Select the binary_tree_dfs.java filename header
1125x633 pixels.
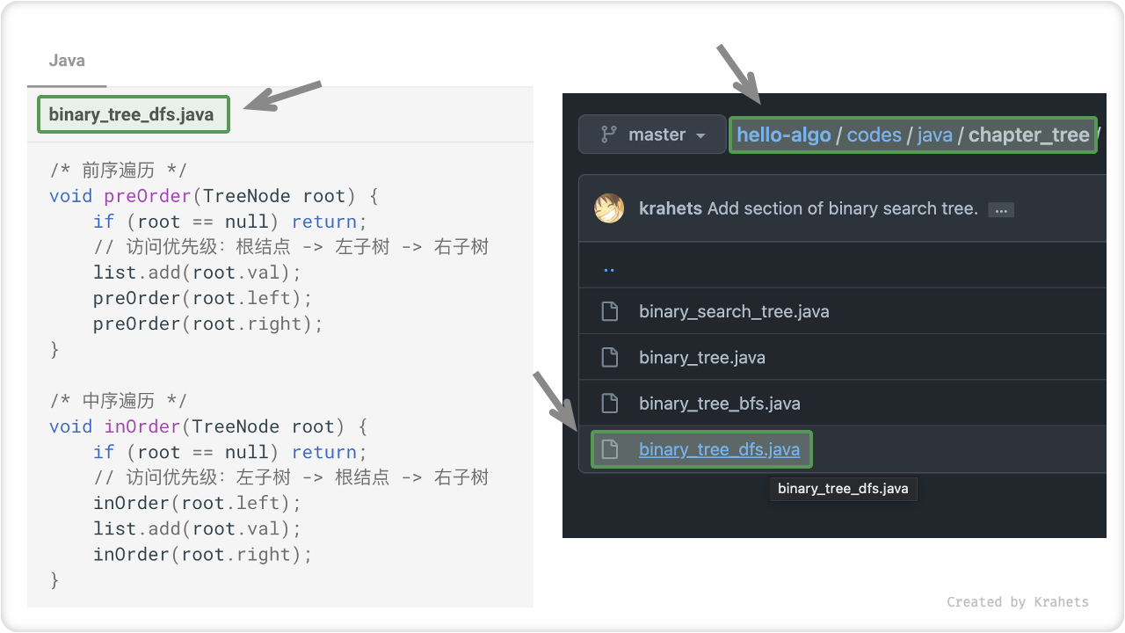(x=133, y=113)
